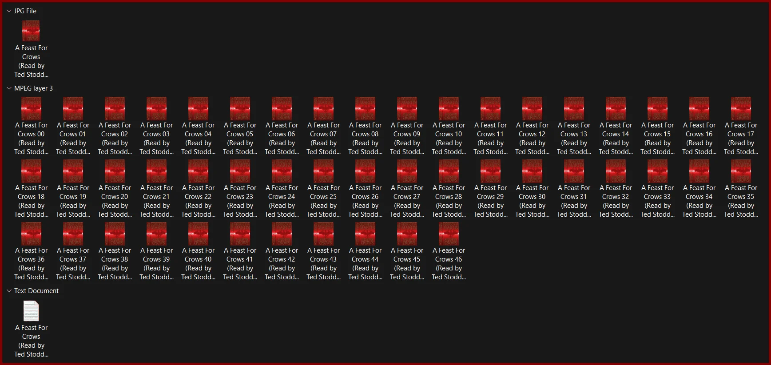Viewport: 771px width, 365px height.
Task: Select A Feast For Crows 22 mp3 icon
Action: coord(198,171)
